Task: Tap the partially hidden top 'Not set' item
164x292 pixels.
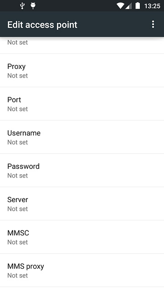Action: pos(17,42)
